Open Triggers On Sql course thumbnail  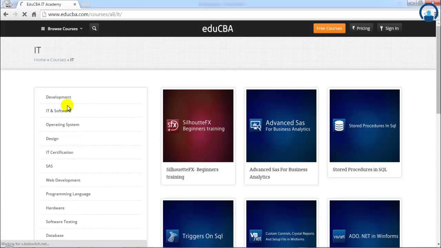(x=198, y=224)
